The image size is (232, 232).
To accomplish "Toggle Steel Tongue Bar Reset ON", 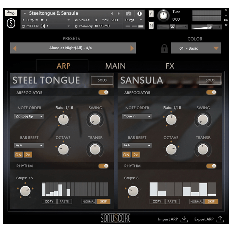I will point(19,155).
